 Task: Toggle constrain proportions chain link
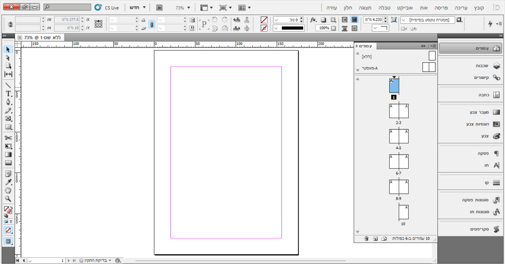[x=152, y=24]
